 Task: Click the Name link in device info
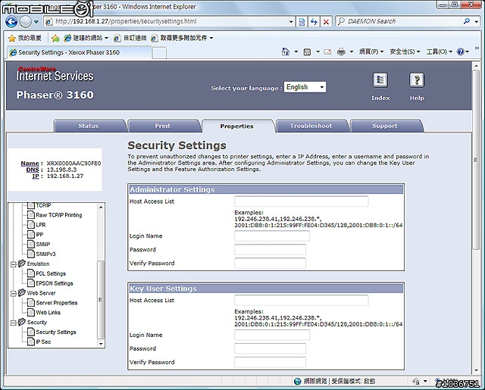[30, 163]
